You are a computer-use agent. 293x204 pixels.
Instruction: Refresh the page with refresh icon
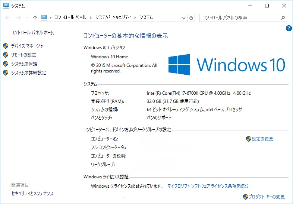click(191, 18)
